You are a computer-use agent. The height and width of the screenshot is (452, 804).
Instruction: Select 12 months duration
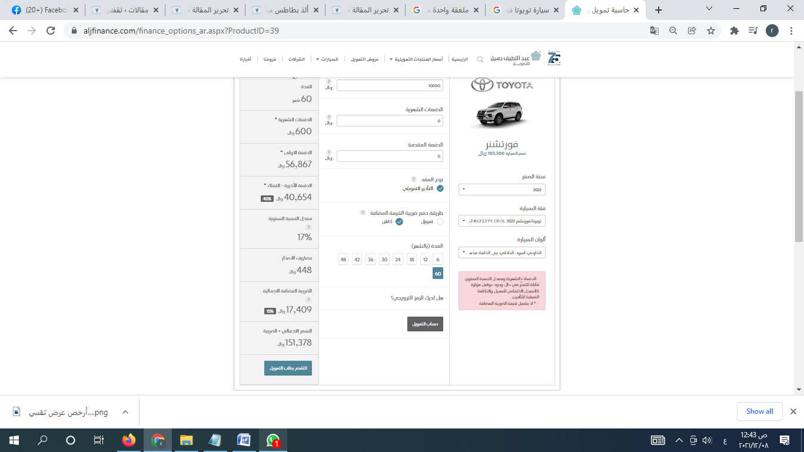click(x=425, y=260)
